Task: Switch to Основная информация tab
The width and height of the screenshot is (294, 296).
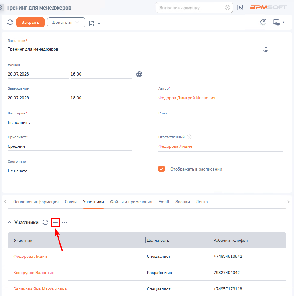Action: [36, 202]
